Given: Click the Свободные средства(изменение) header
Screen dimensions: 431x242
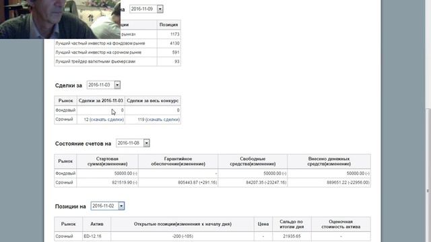Looking at the screenshot, I should point(253,161).
